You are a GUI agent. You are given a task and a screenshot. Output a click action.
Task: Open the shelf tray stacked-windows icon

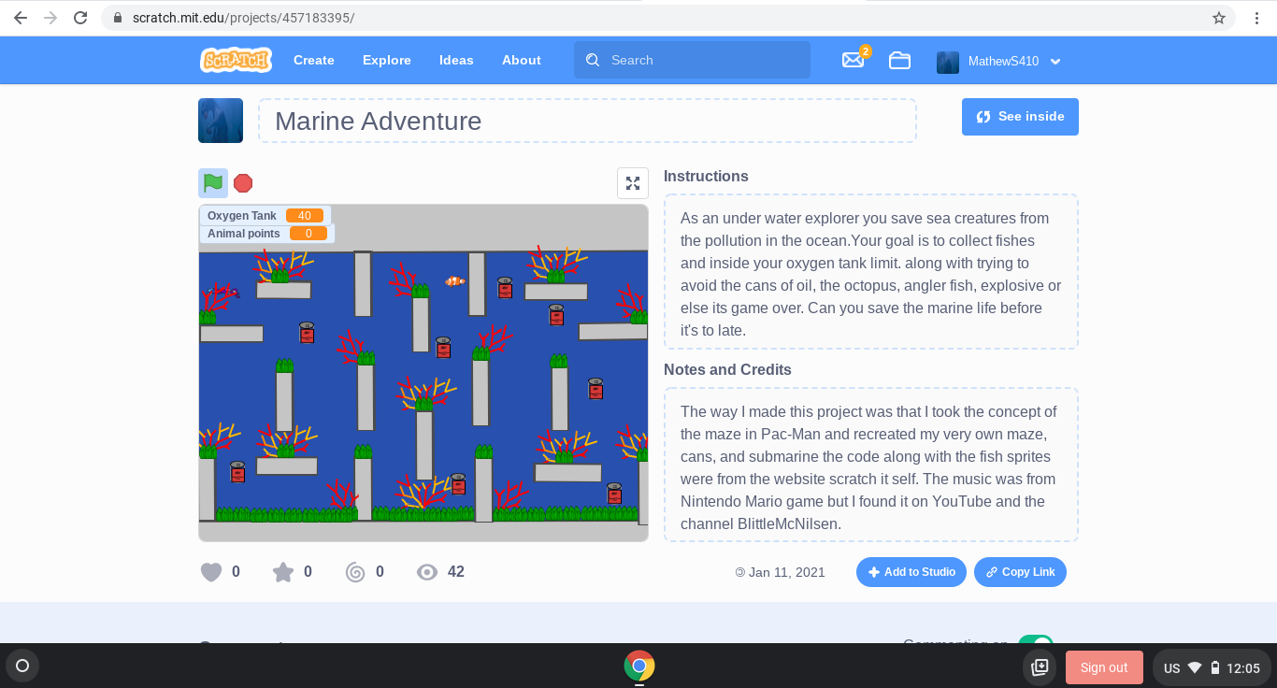click(x=1040, y=667)
